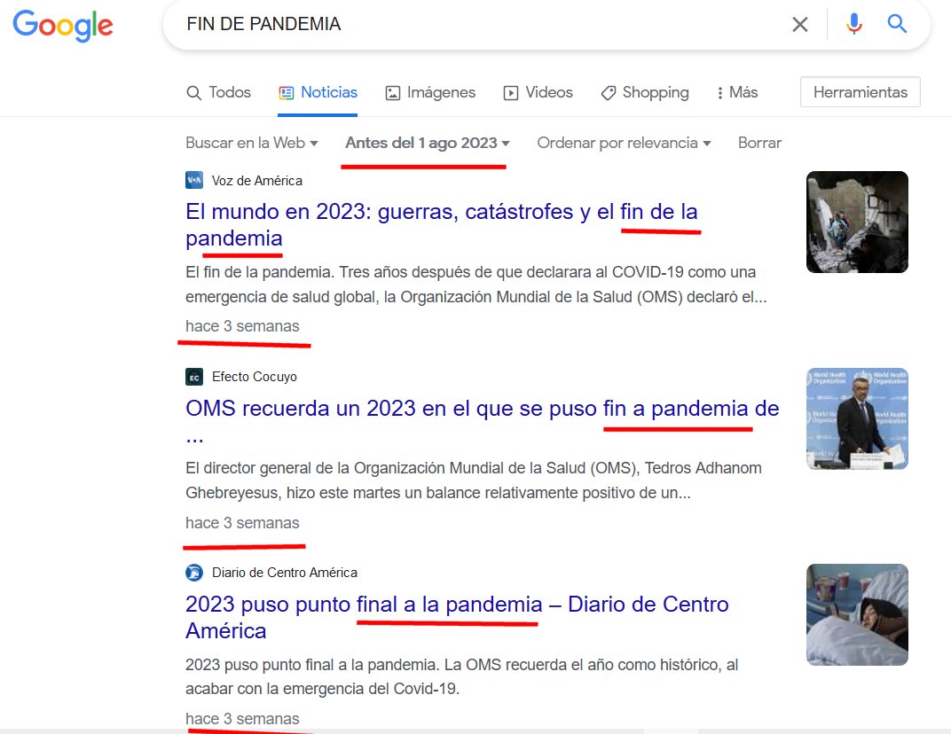Click Borrar to clear filters
This screenshot has height=734, width=951.
point(759,143)
